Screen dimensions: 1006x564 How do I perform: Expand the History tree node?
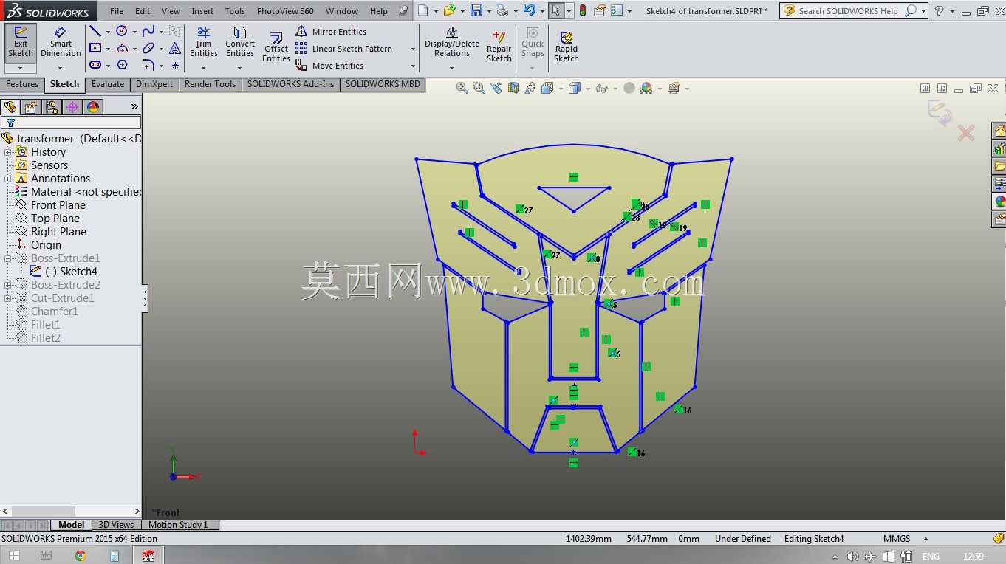[x=8, y=152]
